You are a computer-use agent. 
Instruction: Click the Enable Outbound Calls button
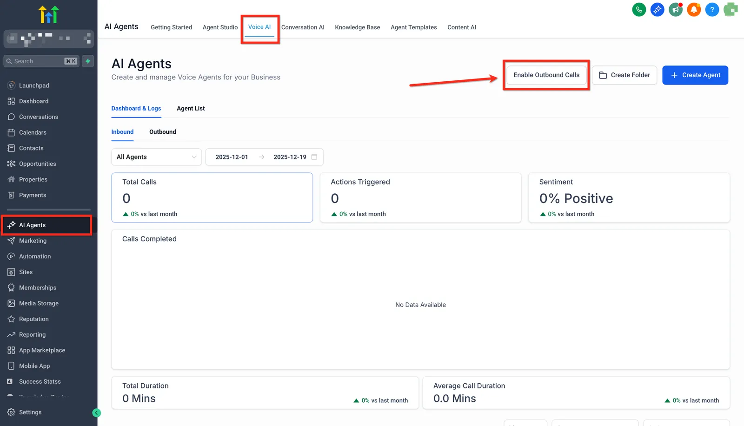coord(546,75)
